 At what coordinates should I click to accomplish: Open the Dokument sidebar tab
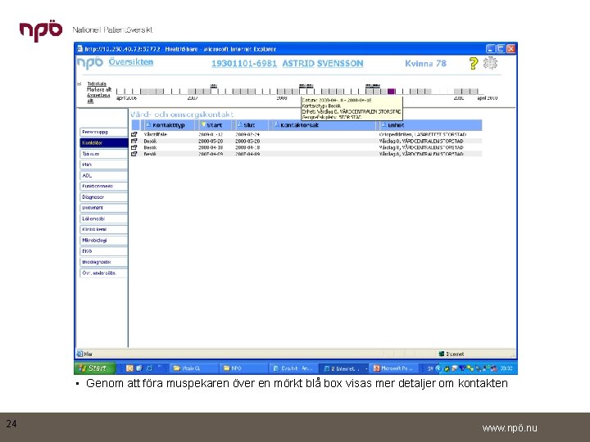(x=104, y=207)
